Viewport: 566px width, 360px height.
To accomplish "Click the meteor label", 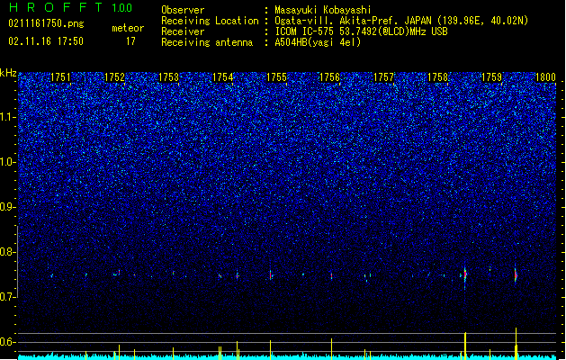I will (x=128, y=28).
